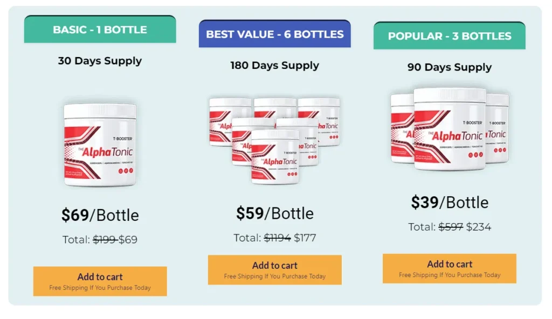This screenshot has height=319, width=552.
Task: Click the single Alpha Tonic bottle image
Action: [100, 145]
